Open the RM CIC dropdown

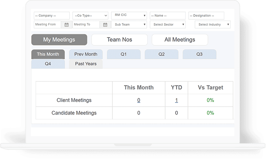[x=129, y=16]
